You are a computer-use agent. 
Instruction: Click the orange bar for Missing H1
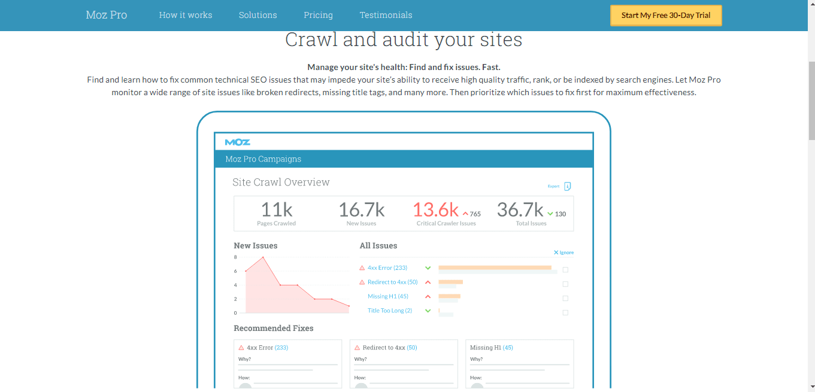click(450, 296)
